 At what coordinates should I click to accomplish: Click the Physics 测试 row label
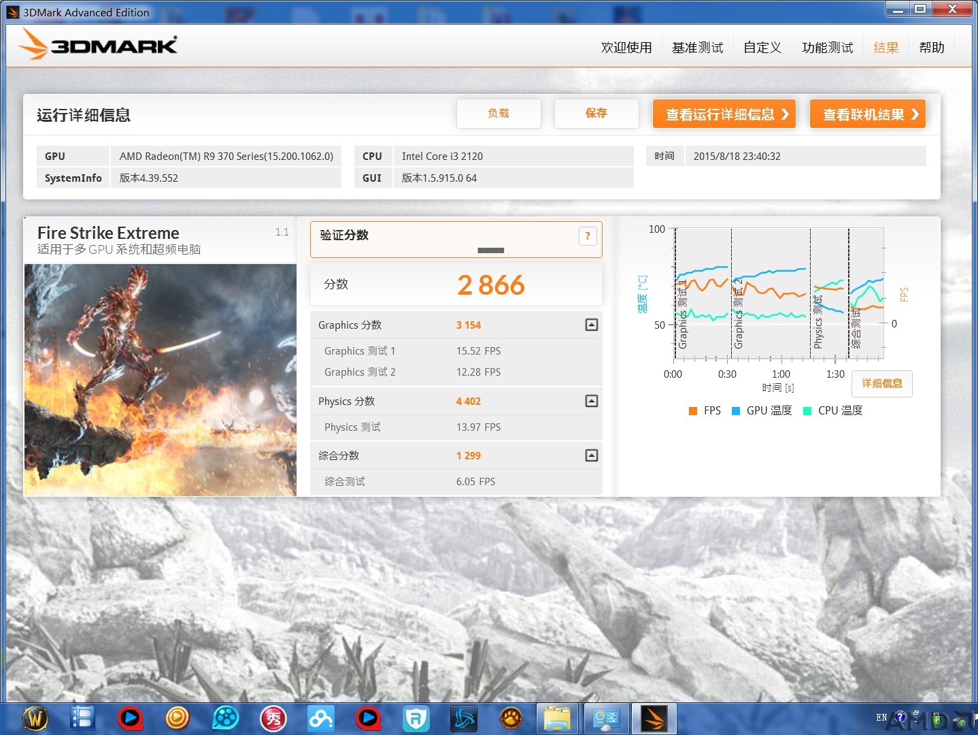click(x=352, y=427)
